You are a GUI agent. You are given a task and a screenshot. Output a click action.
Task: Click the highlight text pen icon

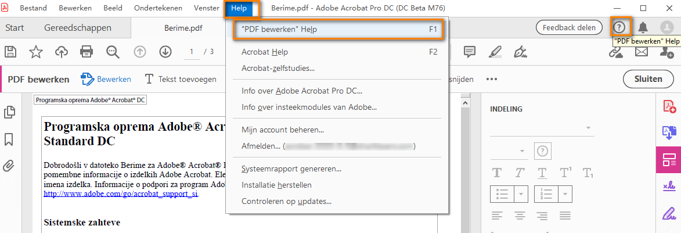495,52
